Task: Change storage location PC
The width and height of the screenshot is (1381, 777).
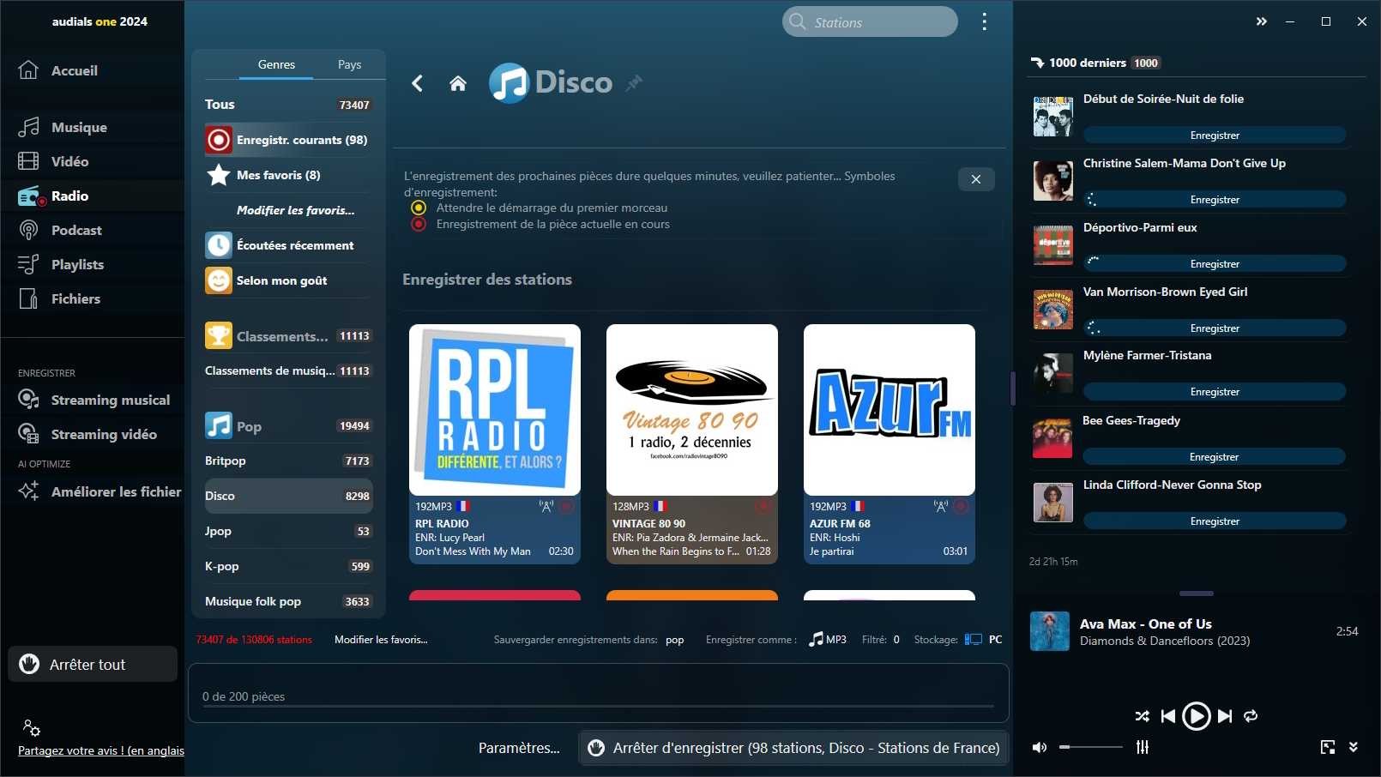Action: pos(984,640)
